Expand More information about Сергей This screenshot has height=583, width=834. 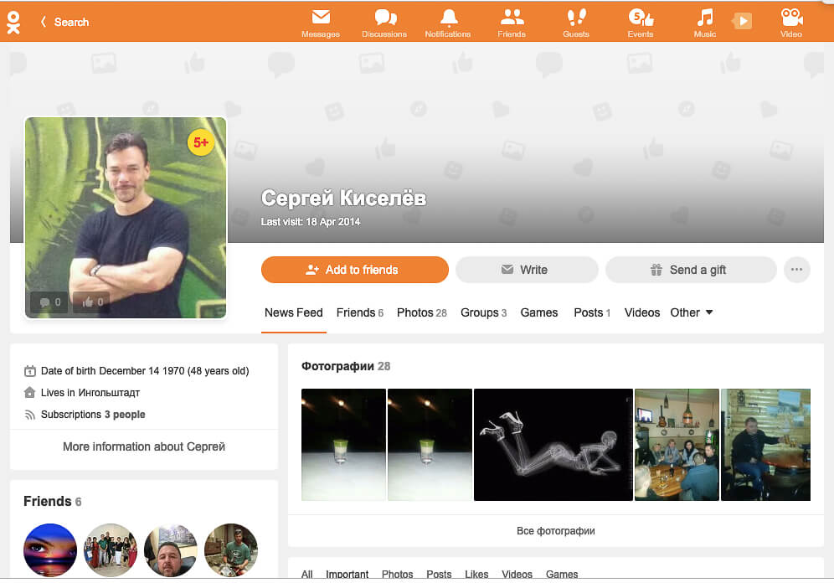coord(144,446)
